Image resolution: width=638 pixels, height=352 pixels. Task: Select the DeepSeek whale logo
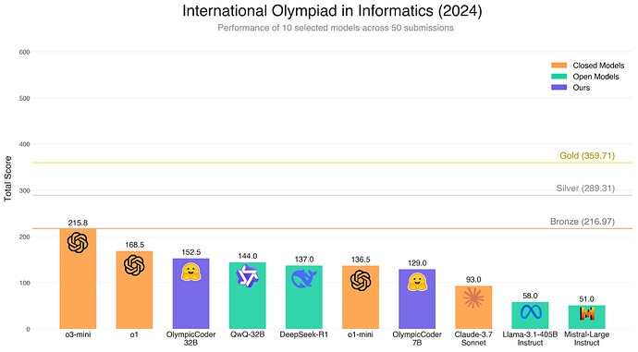(304, 279)
